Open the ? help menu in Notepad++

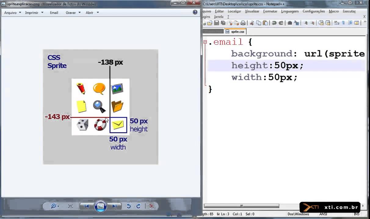(228, 17)
